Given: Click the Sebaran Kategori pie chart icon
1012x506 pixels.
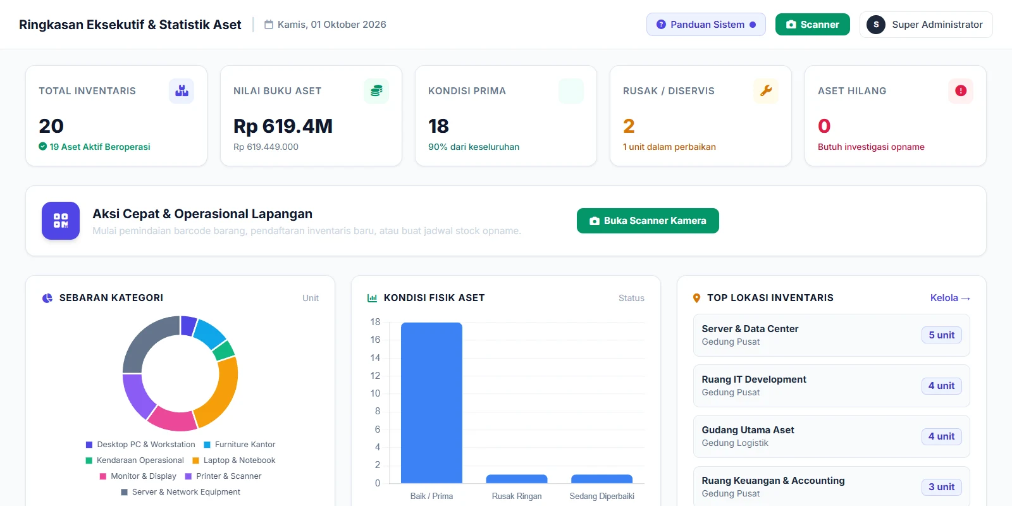Looking at the screenshot, I should 47,298.
